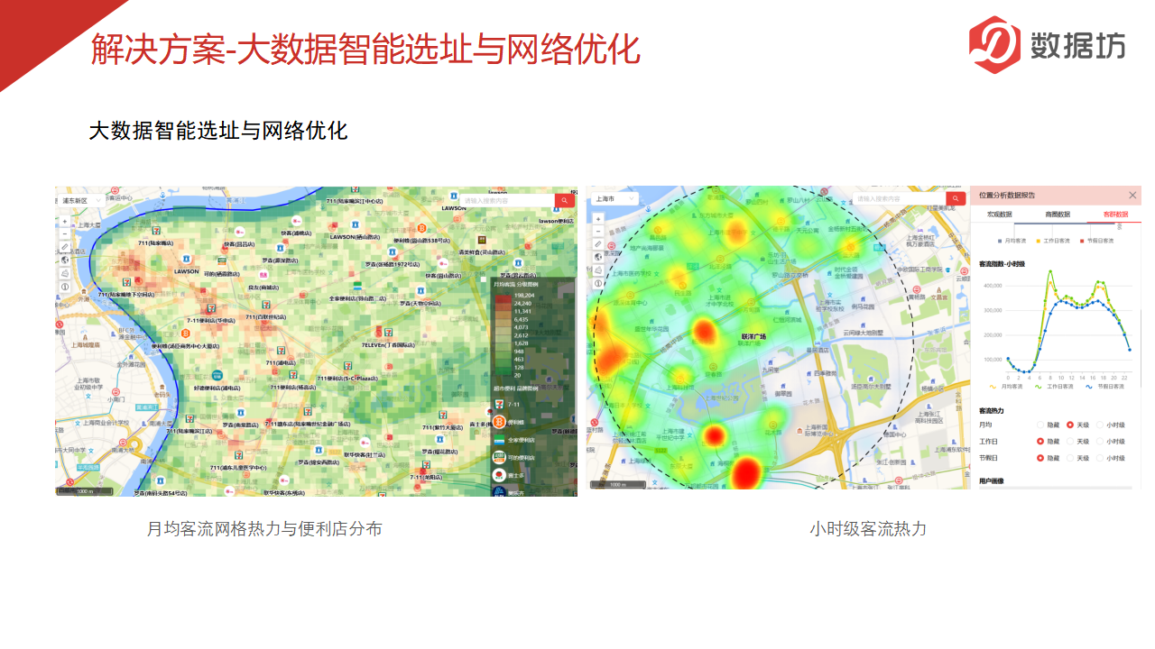Screen dimensions: 1155x649
Task: Select the 711(百联世纪店) marker
Action: pyautogui.click(x=266, y=304)
